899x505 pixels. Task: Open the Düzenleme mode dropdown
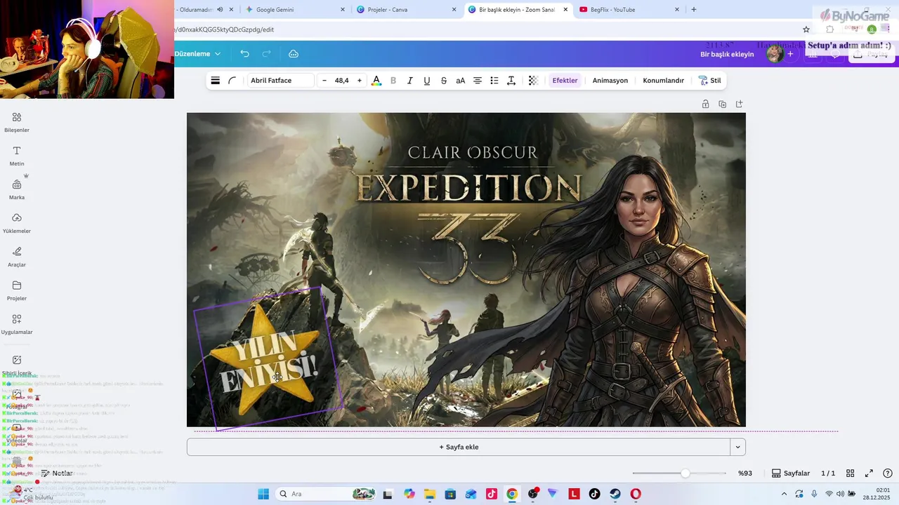coord(197,54)
